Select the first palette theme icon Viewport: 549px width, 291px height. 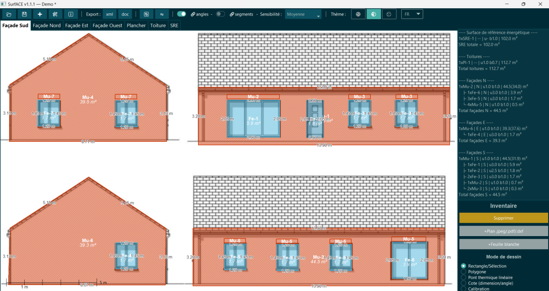[358, 14]
